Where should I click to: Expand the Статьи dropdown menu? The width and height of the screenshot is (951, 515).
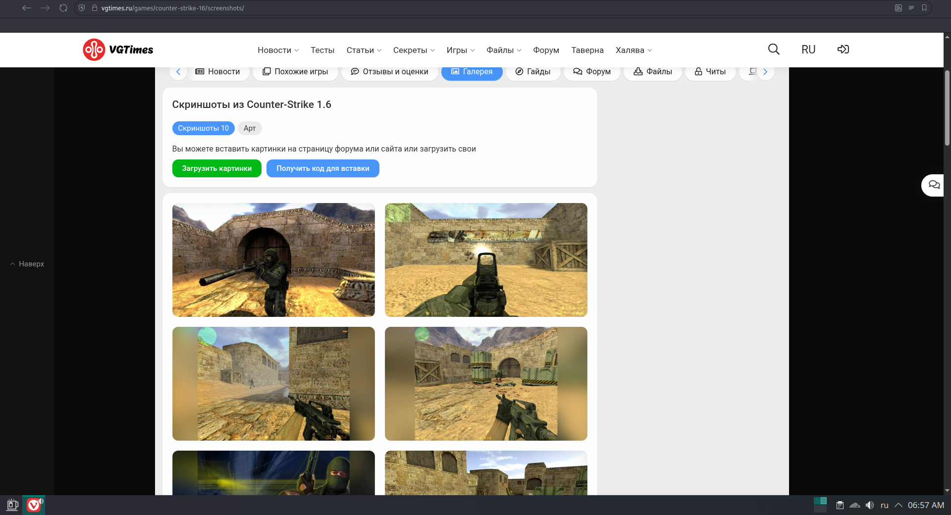[x=364, y=50]
